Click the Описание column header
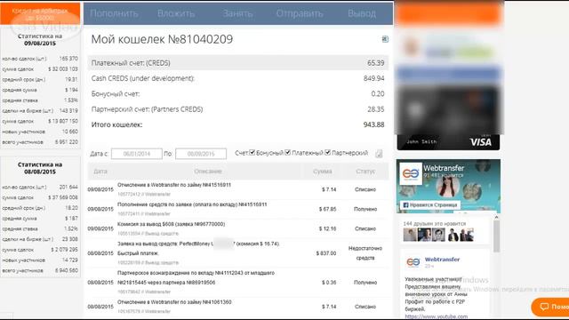The height and width of the screenshot is (320, 569). pos(207,172)
